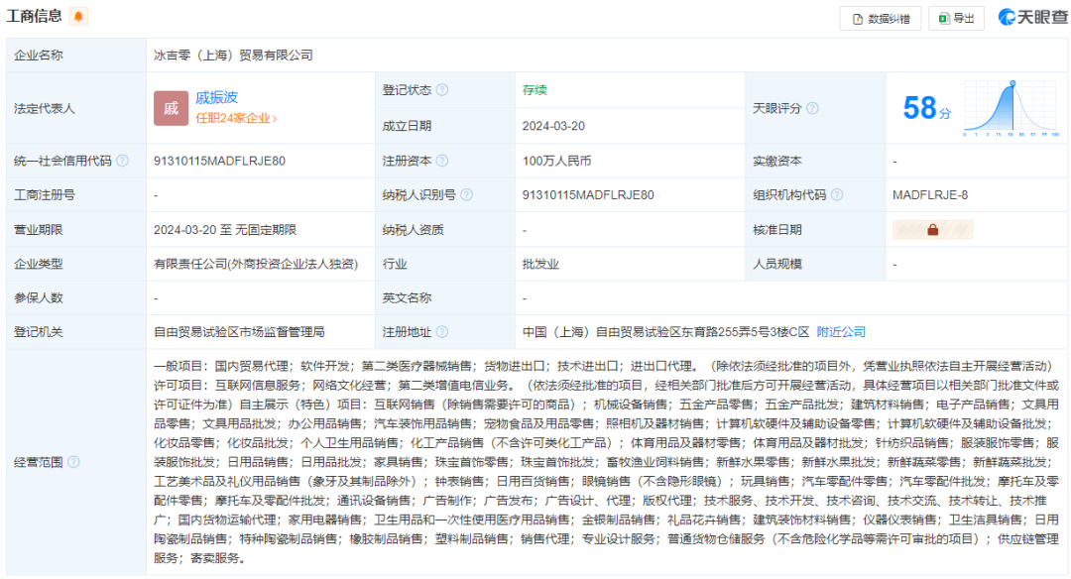Click the 数据纠错 button
This screenshot has width=1071, height=579.
[x=881, y=18]
